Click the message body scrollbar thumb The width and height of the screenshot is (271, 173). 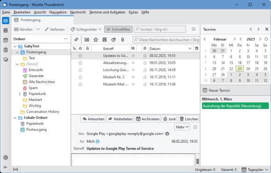198,161
